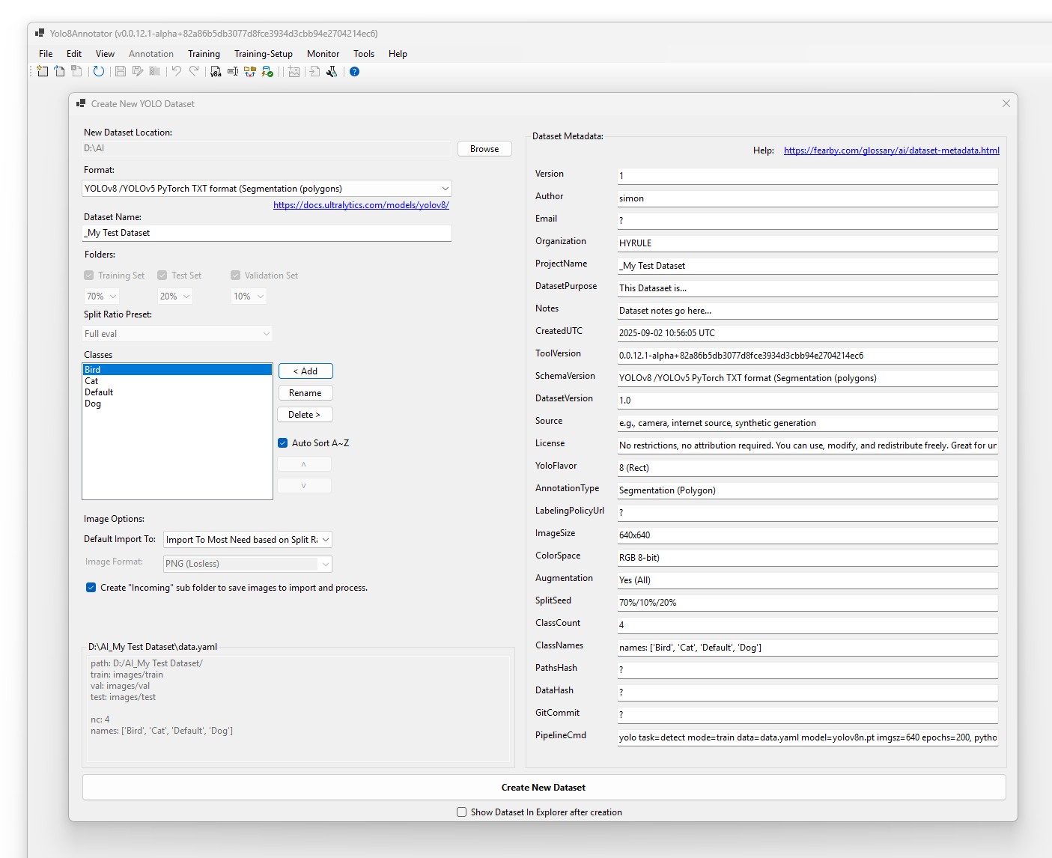Viewport: 1052px width, 858px height.
Task: Enable Show Dataset In Explorer after creation
Action: click(x=461, y=812)
